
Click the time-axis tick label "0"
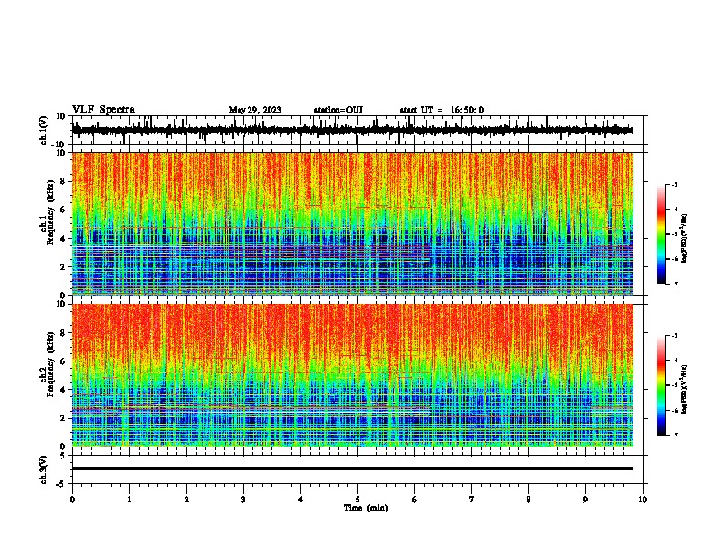(72, 500)
